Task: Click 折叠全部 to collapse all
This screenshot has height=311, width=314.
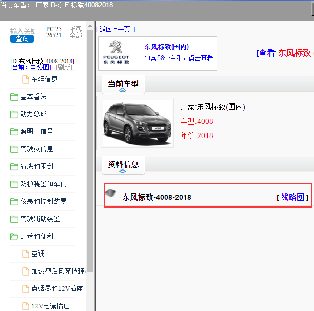Action: pyautogui.click(x=76, y=32)
